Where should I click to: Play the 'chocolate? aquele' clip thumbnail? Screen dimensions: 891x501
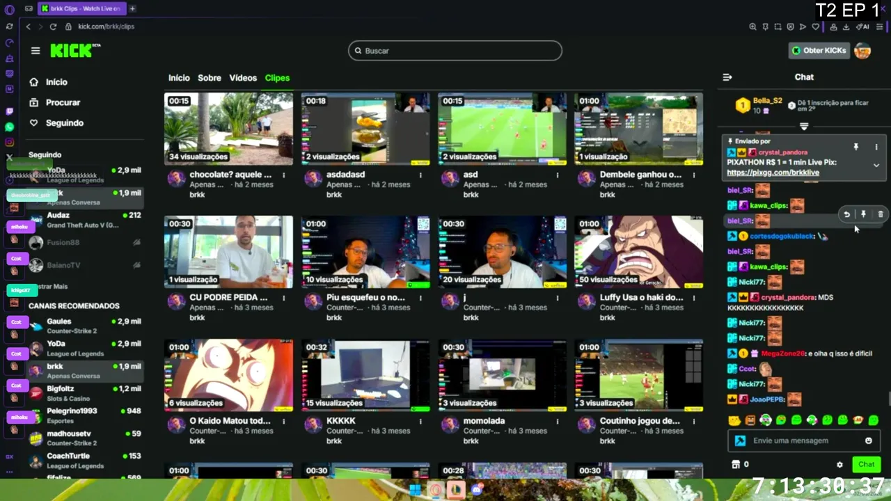point(228,129)
